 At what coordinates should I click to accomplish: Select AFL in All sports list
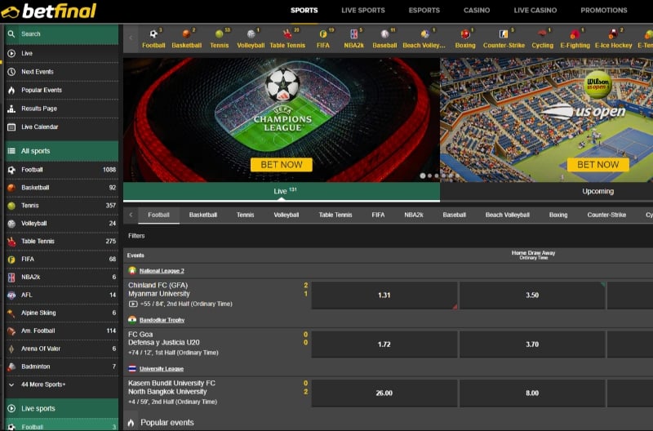[x=62, y=295]
